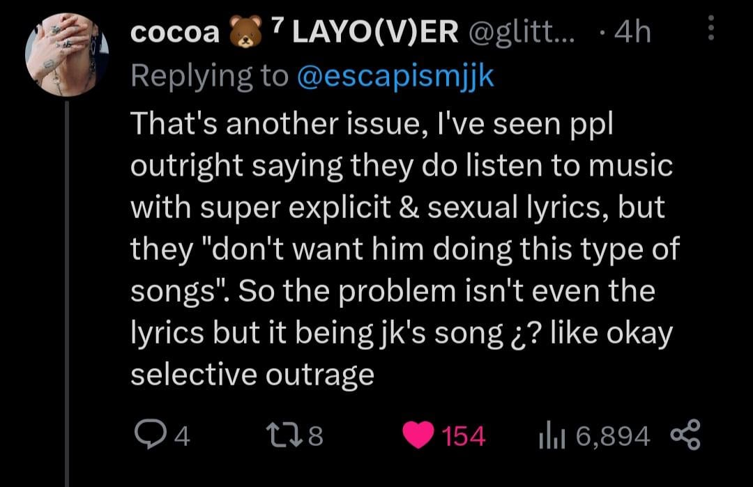
Task: Click the reply count 4
Action: click(182, 437)
